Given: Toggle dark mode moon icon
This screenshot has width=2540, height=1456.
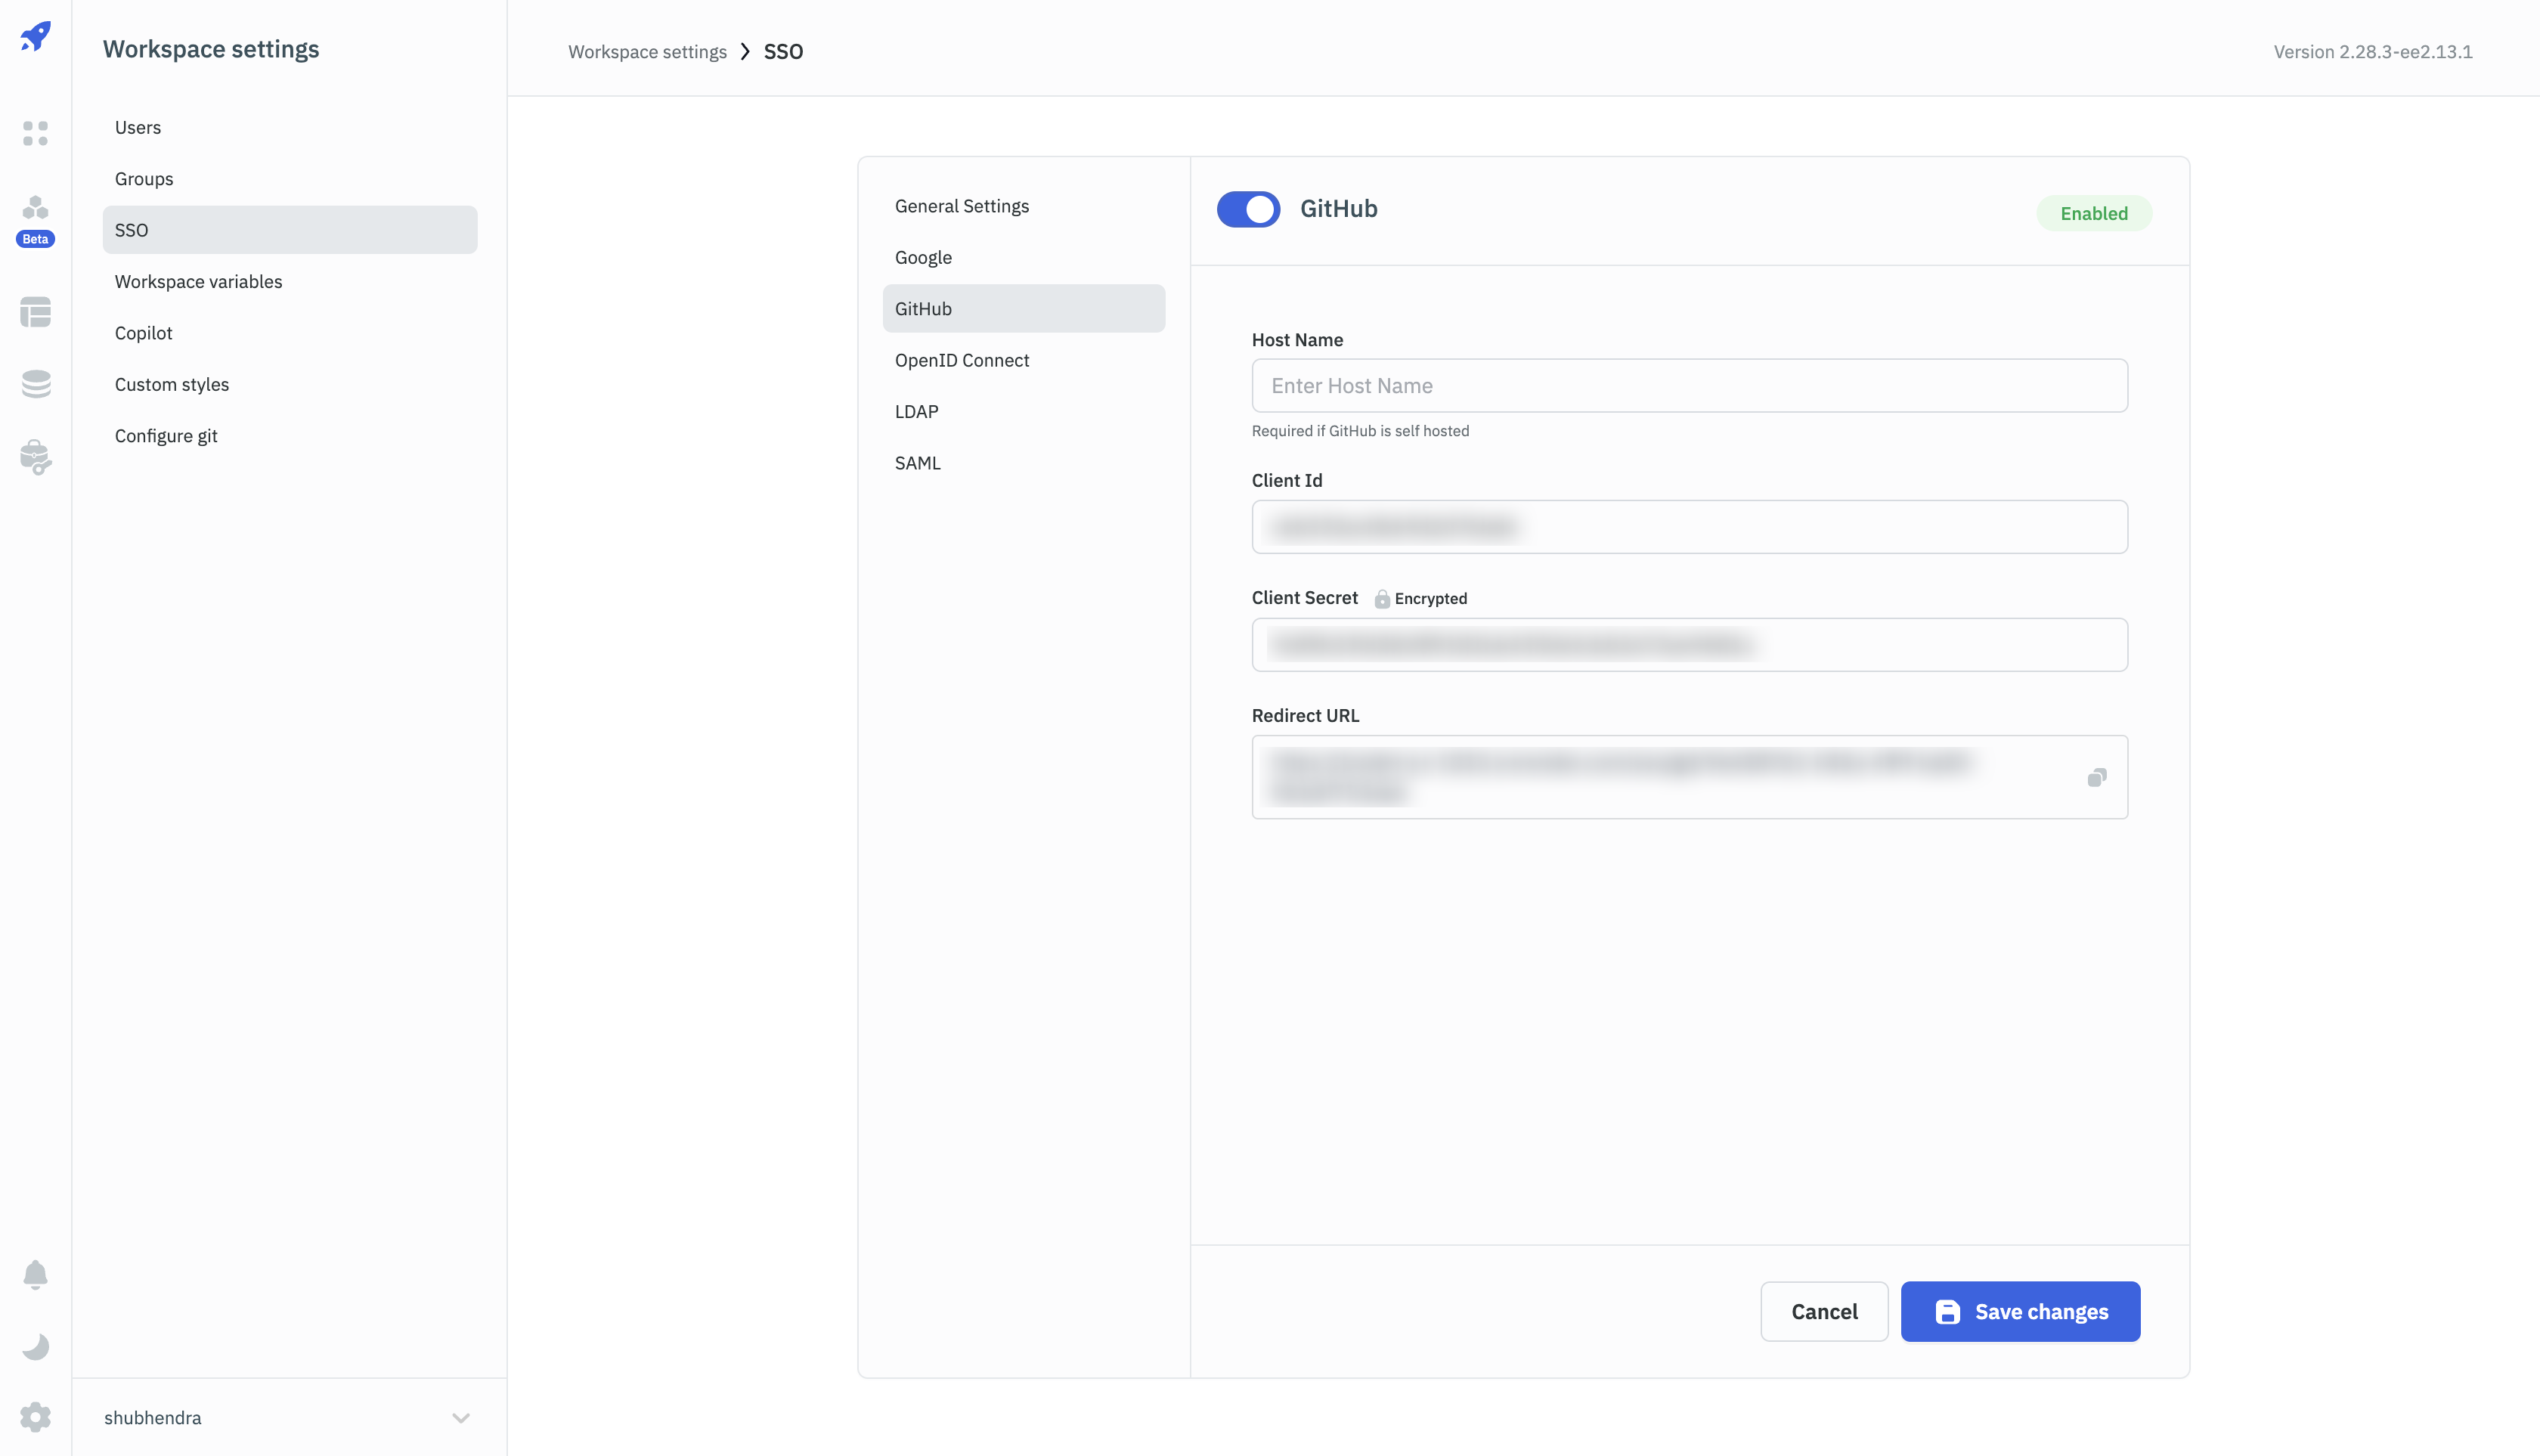Looking at the screenshot, I should (35, 1346).
